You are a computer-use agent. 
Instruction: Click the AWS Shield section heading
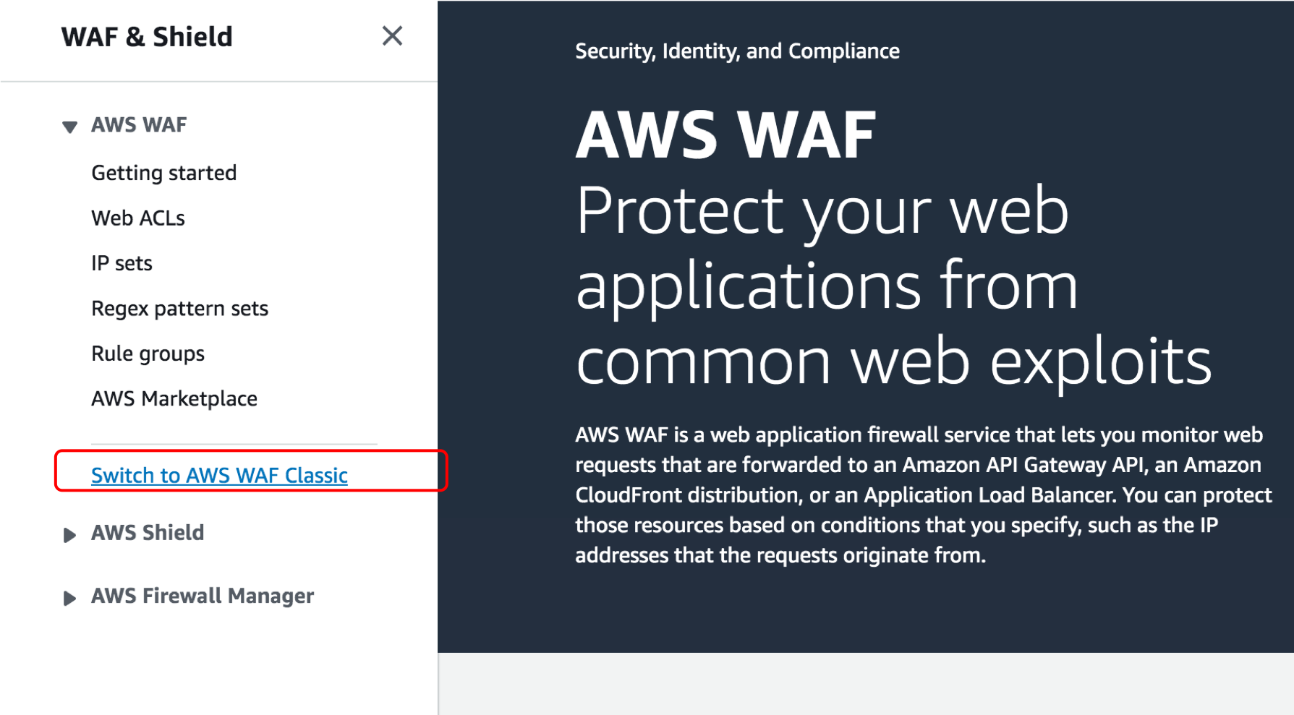148,533
